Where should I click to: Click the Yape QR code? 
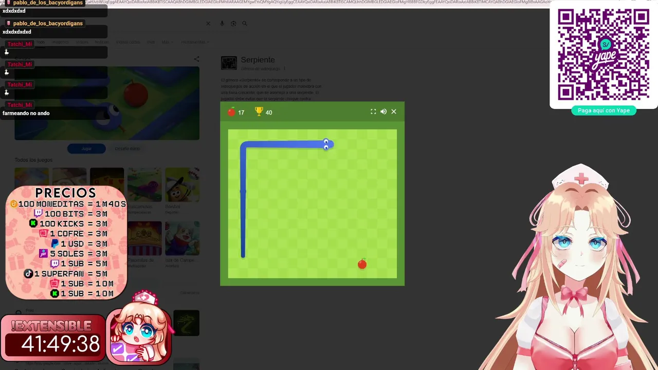[x=604, y=55]
